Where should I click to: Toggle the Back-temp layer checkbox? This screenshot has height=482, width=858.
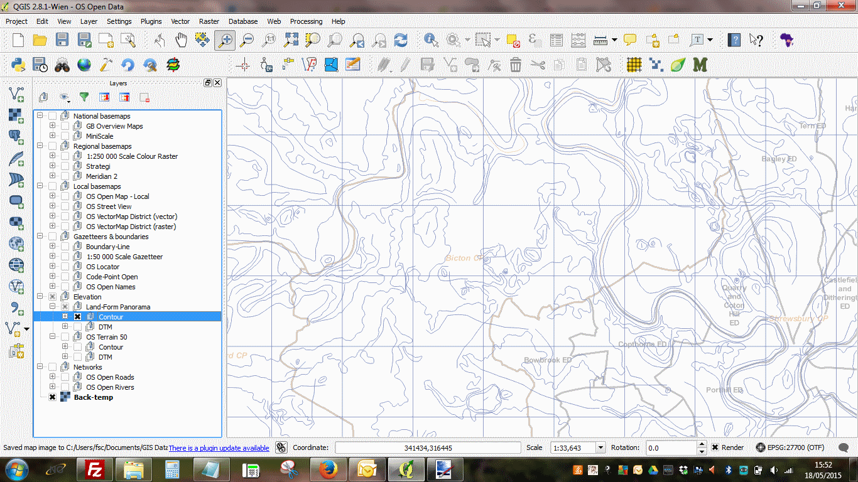tap(52, 397)
